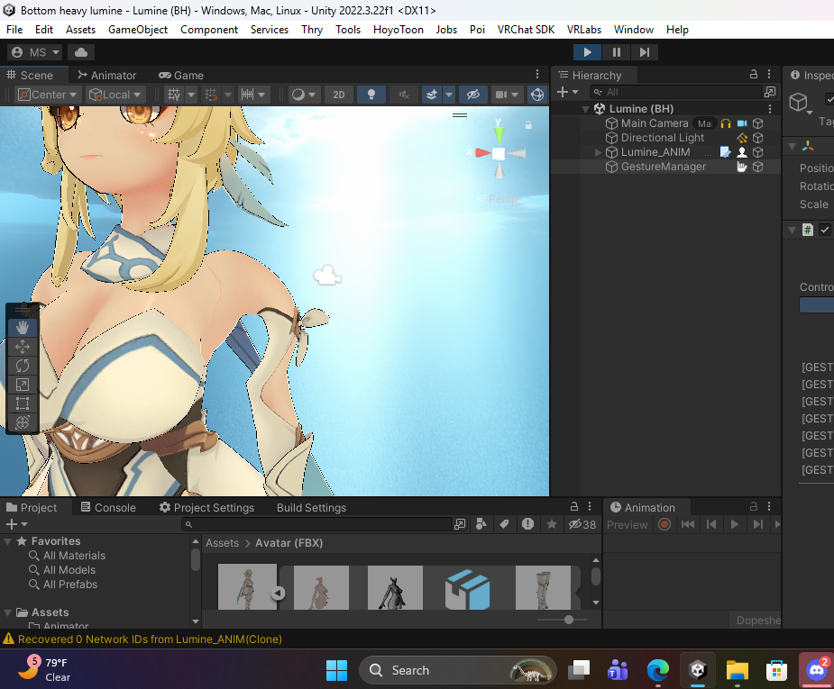Select the Hand view tool
This screenshot has width=834, height=689.
tap(23, 328)
